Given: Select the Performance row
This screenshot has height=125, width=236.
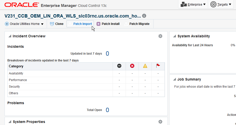Looking at the screenshot, I should pos(86,80).
